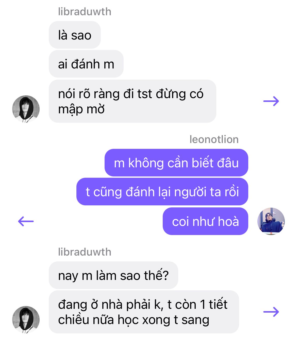This screenshot has height=340, width=297.
Task: Tap the 'đang ở nhà phải k' message
Action: pyautogui.click(x=144, y=312)
